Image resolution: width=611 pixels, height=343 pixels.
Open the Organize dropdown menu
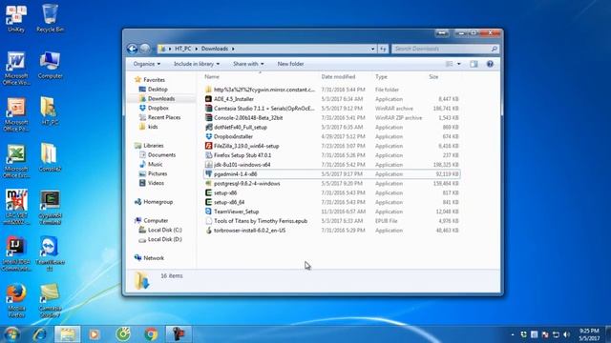pyautogui.click(x=146, y=64)
